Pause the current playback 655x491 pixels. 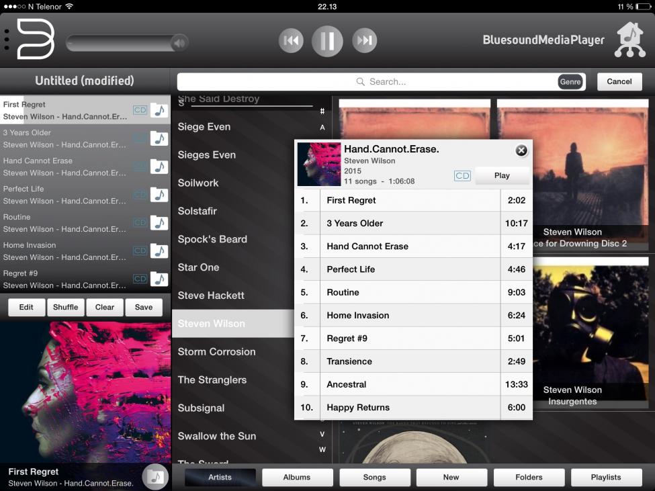[327, 41]
